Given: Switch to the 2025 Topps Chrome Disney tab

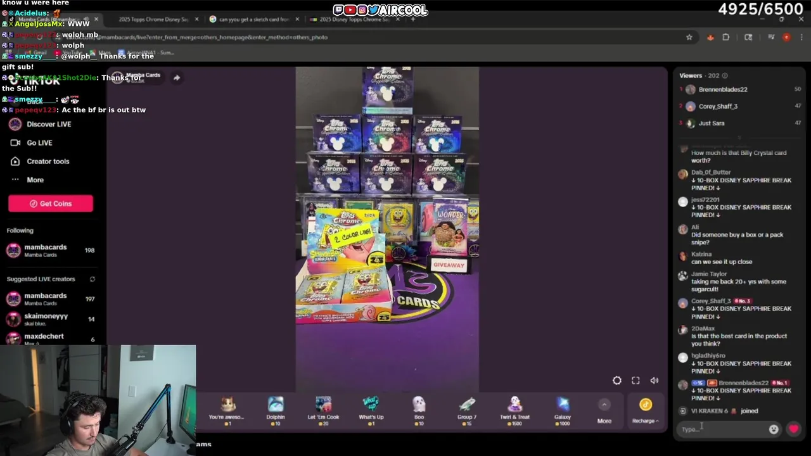Looking at the screenshot, I should (154, 19).
